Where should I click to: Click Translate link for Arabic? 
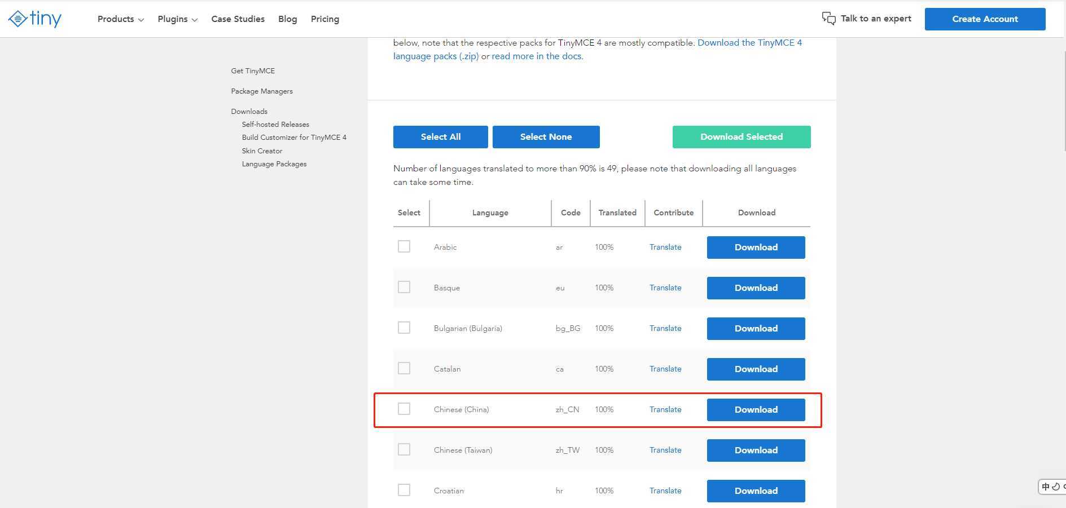(x=665, y=247)
